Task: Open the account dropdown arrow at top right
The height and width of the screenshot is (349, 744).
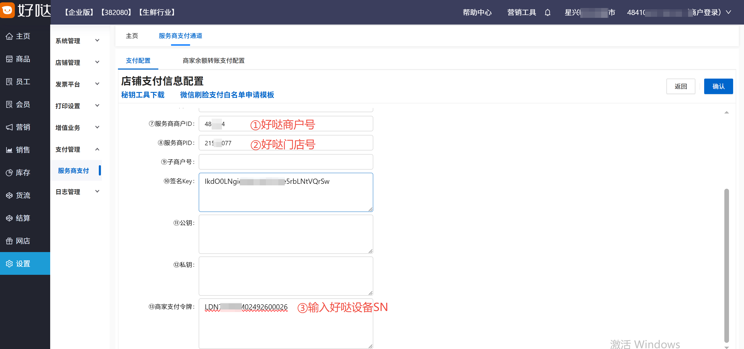Action: click(x=729, y=12)
